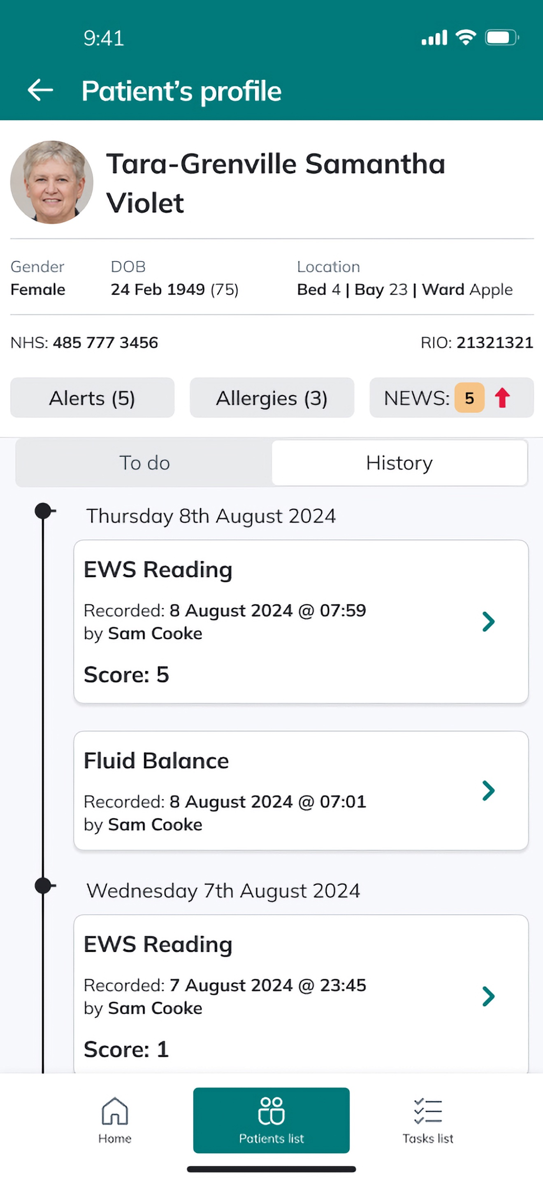The height and width of the screenshot is (1180, 543).
Task: Select Thursday 8th August timeline marker
Action: [44, 511]
